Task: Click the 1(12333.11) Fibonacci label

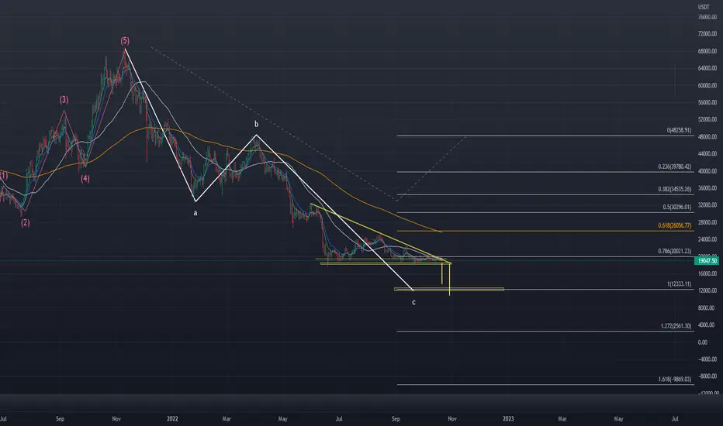Action: coord(680,284)
